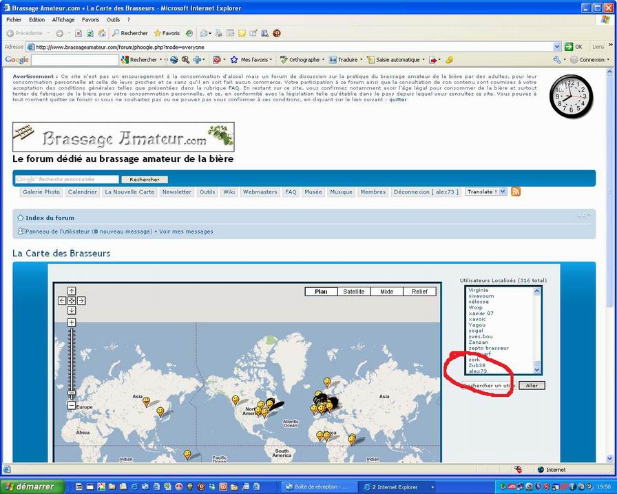Pan the map up with arrow
617x494 pixels.
[x=72, y=291]
